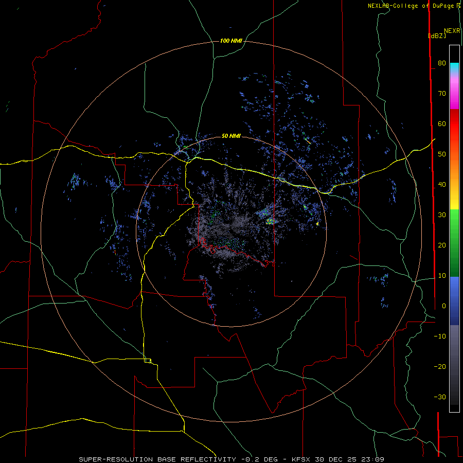Click the 50 NMI range ring label
This screenshot has width=463, height=463.
pyautogui.click(x=231, y=136)
